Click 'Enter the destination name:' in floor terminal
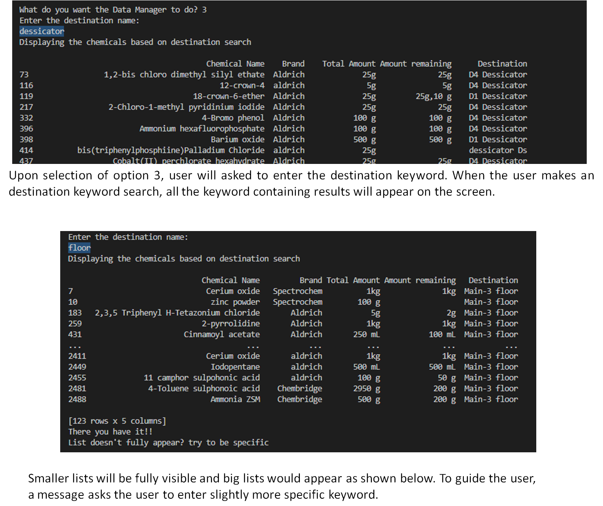 (128, 237)
